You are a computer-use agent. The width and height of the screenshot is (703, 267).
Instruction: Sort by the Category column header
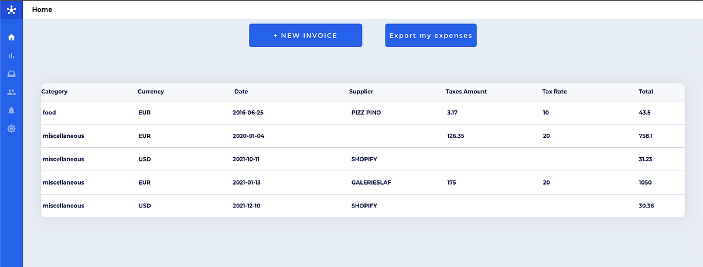(x=54, y=91)
